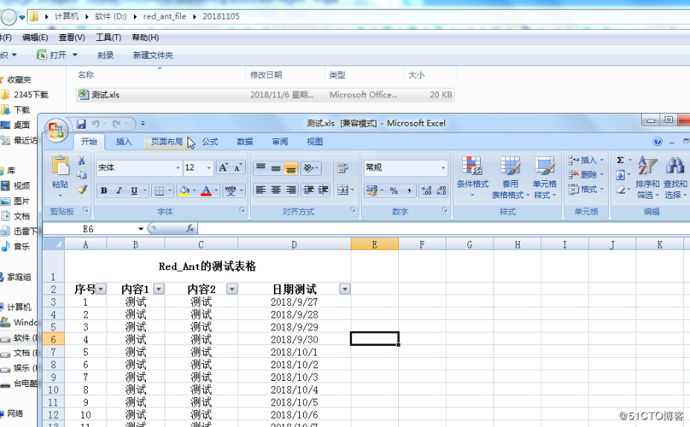Image resolution: width=690 pixels, height=427 pixels.
Task: Apply comma style
Action: click(409, 190)
